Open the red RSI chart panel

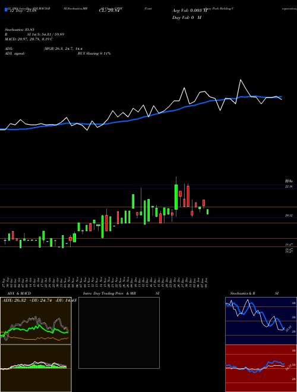261,368
